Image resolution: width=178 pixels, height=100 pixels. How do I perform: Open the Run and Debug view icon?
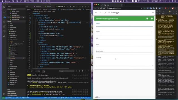coord(4,22)
